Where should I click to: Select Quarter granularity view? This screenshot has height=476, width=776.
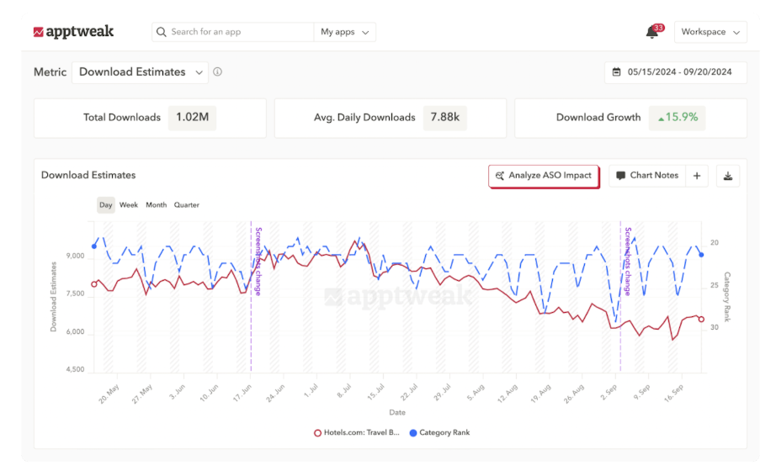187,205
